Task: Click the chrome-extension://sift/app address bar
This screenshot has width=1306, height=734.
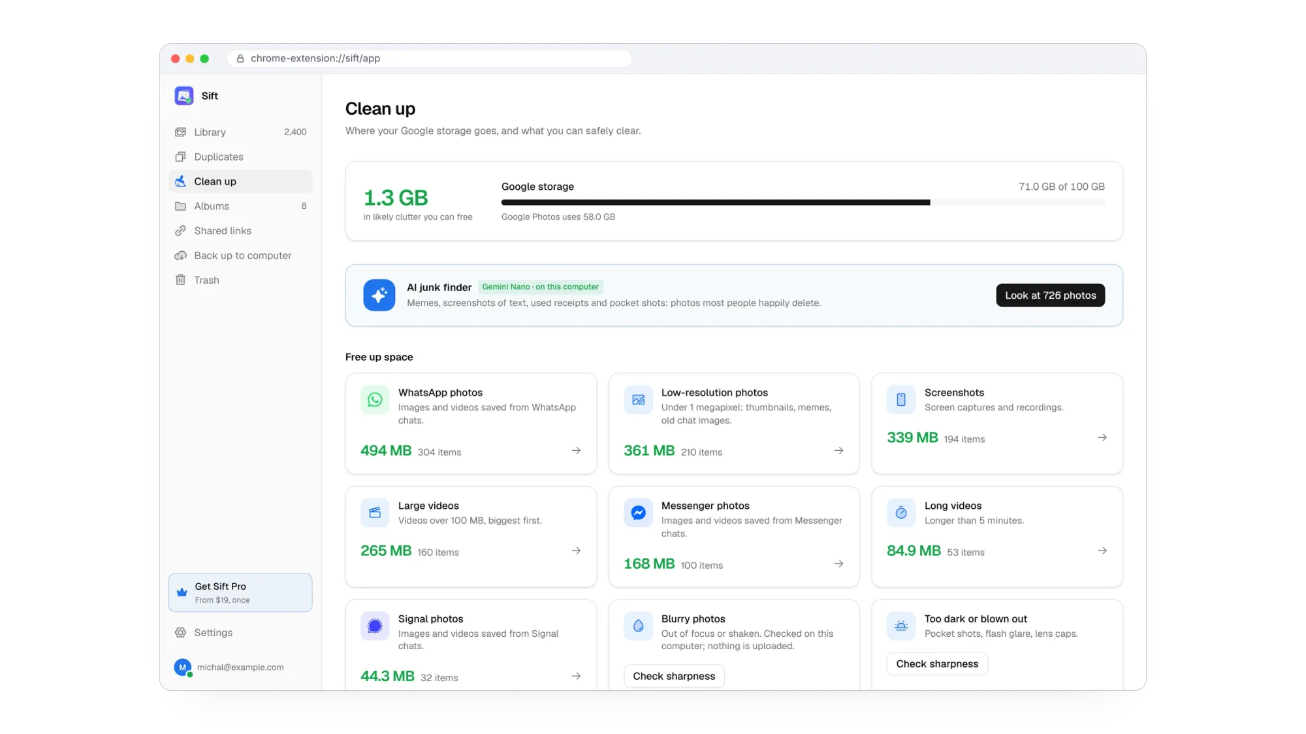Action: [x=430, y=59]
